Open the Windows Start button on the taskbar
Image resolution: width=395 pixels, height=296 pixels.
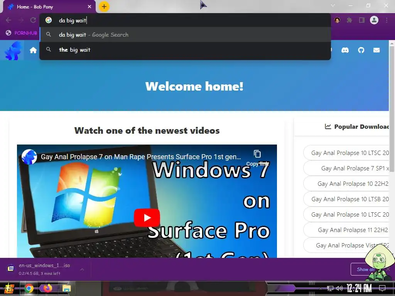(x=8, y=288)
